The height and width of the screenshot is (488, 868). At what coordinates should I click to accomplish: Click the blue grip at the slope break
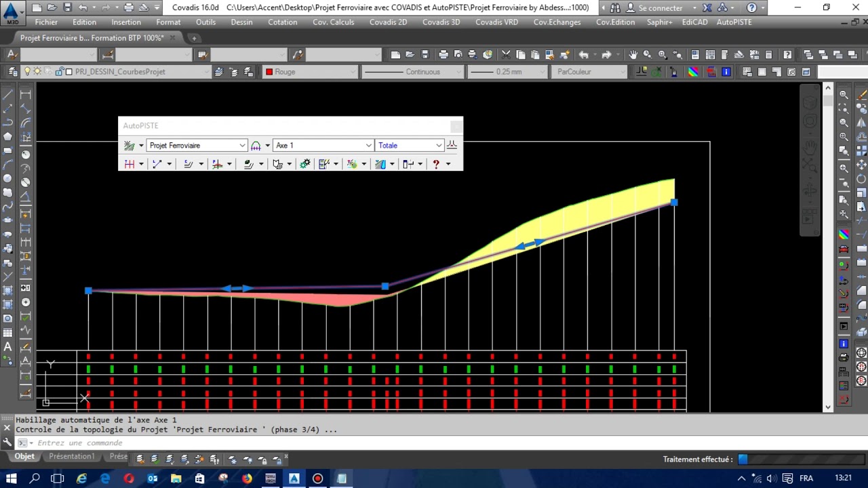click(x=385, y=287)
